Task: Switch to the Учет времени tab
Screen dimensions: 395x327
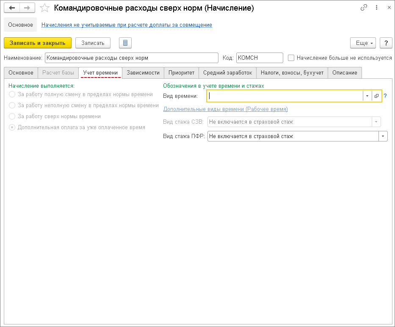Action: click(x=100, y=72)
